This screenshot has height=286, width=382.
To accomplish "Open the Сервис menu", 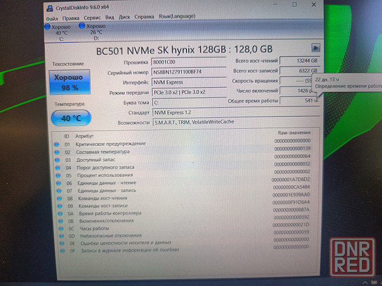I will [x=92, y=18].
